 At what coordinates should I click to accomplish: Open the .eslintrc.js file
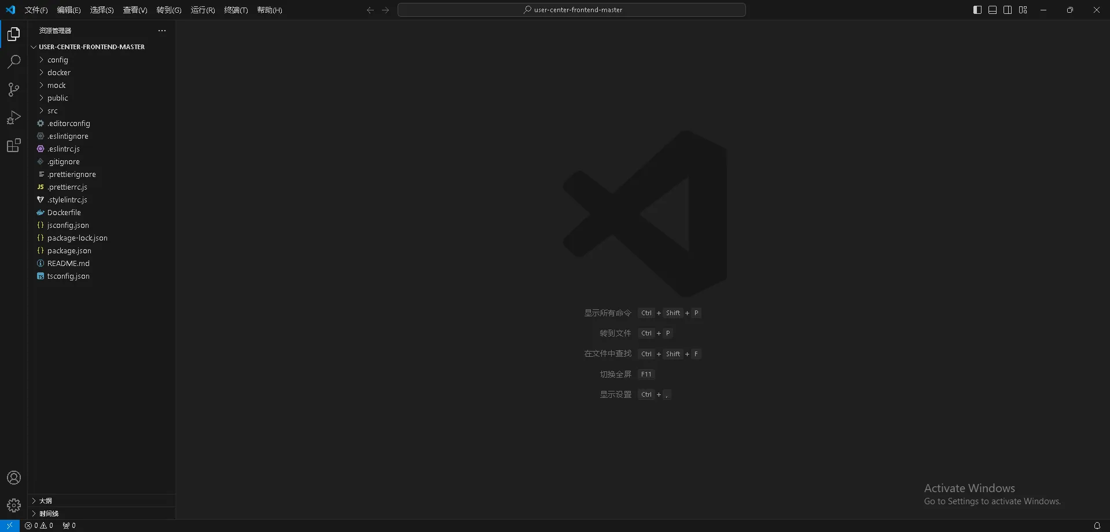pos(102,149)
